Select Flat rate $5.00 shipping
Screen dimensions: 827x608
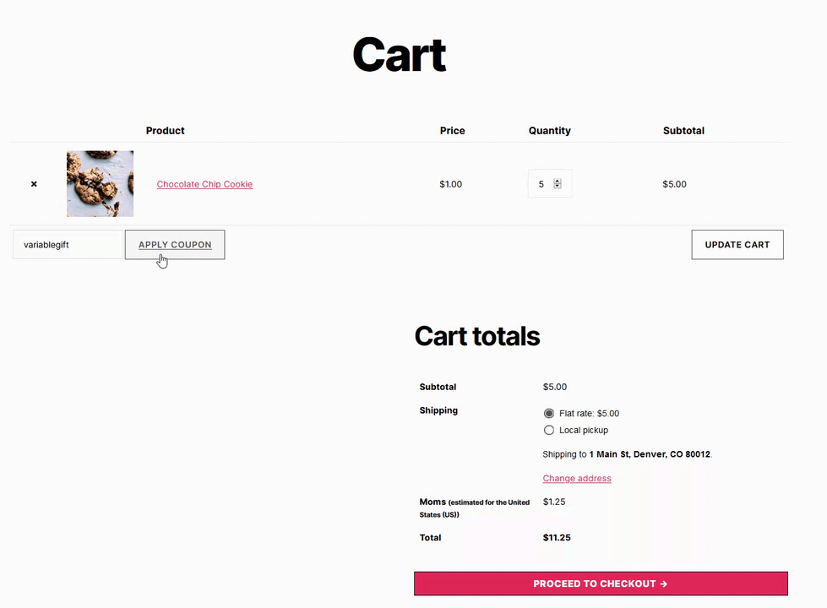549,414
